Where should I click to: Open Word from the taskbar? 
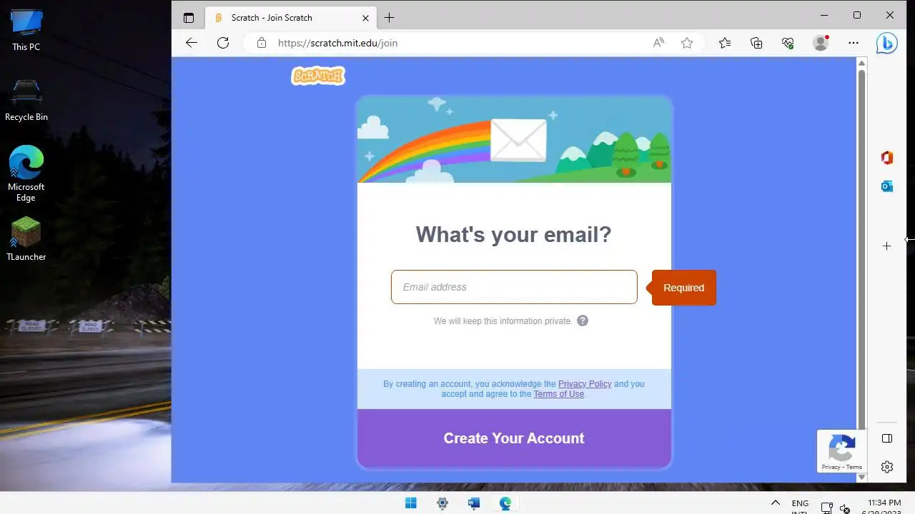[x=474, y=503]
